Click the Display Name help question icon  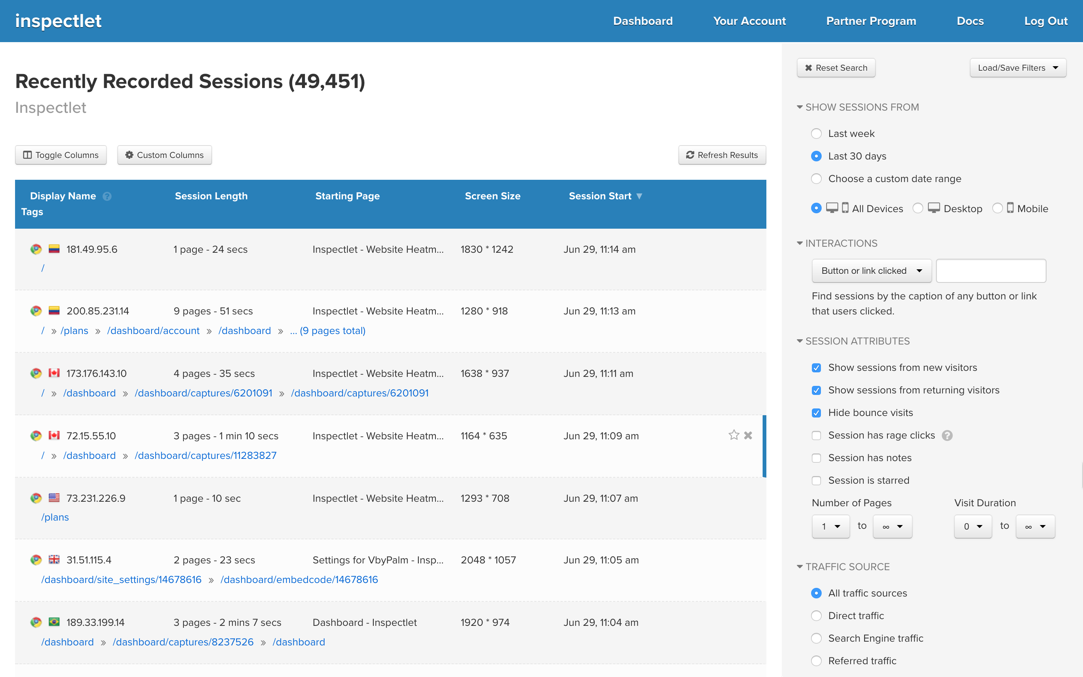coord(107,196)
